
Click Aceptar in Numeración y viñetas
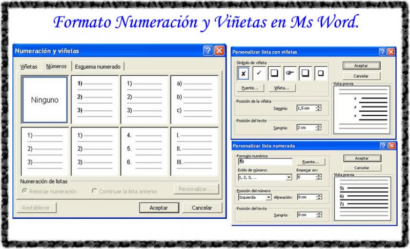(x=159, y=208)
